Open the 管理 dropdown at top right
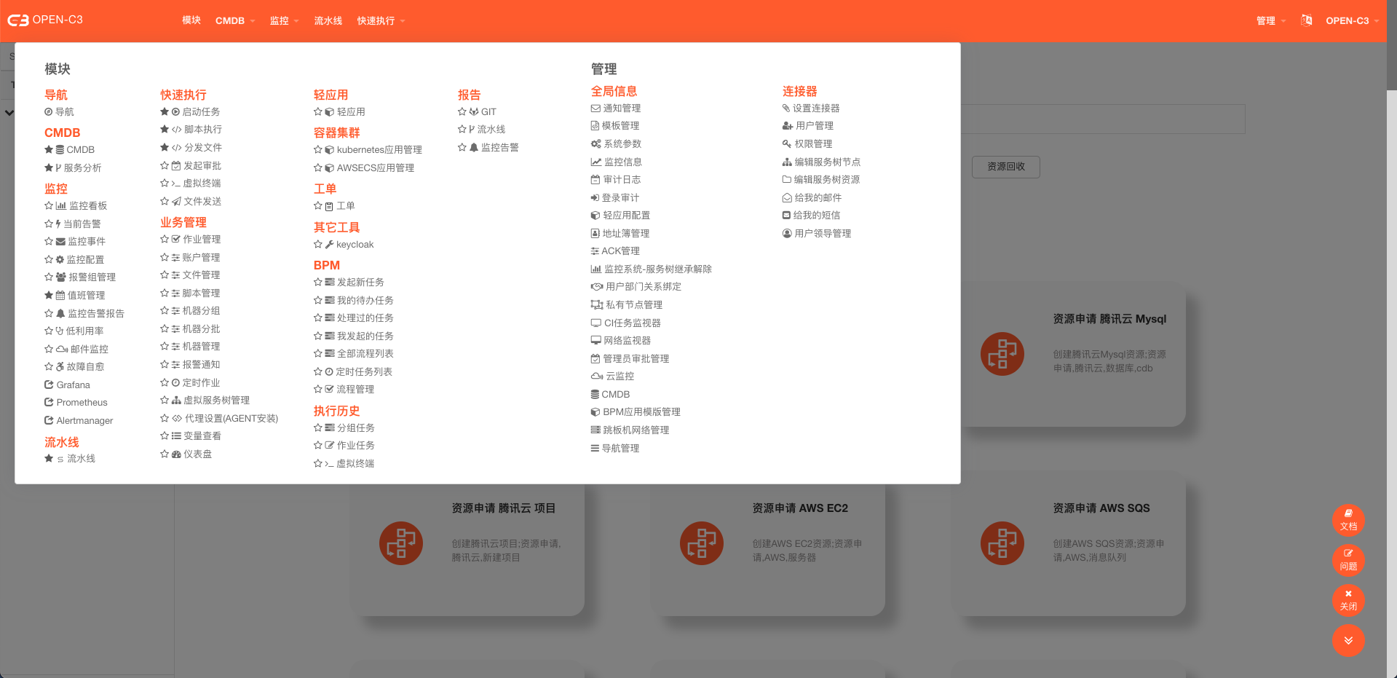The image size is (1397, 678). click(x=1271, y=20)
